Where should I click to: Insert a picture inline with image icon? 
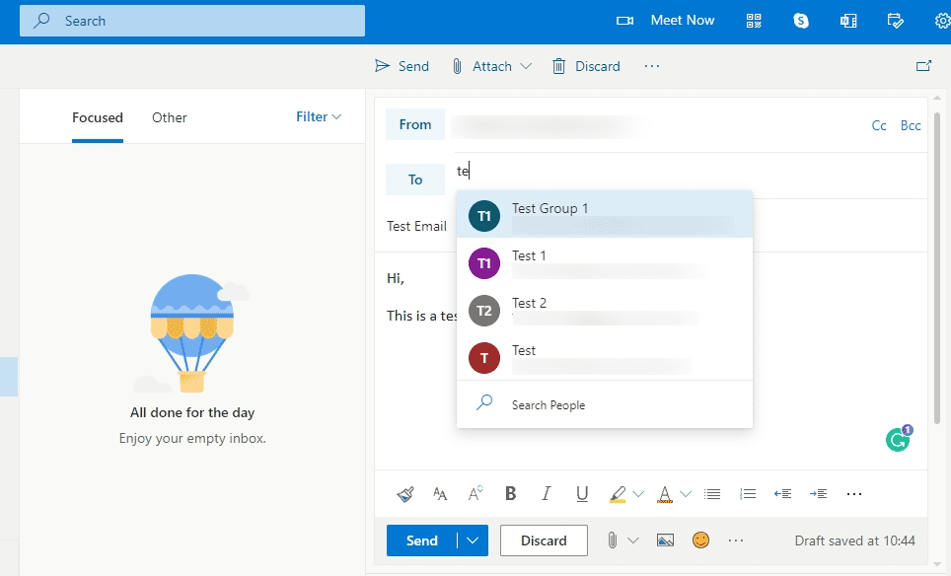pos(665,540)
